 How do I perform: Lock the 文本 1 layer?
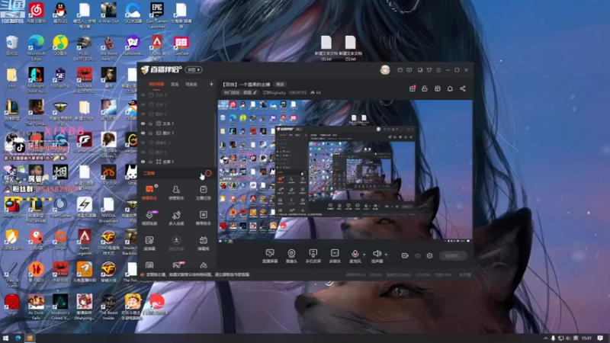point(150,123)
